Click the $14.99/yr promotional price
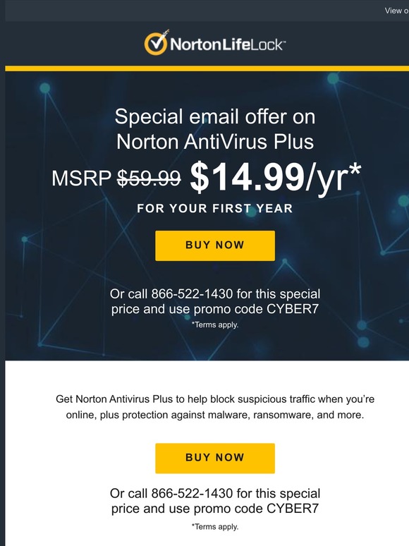Viewport: 409px width, 546px height. 275,177
